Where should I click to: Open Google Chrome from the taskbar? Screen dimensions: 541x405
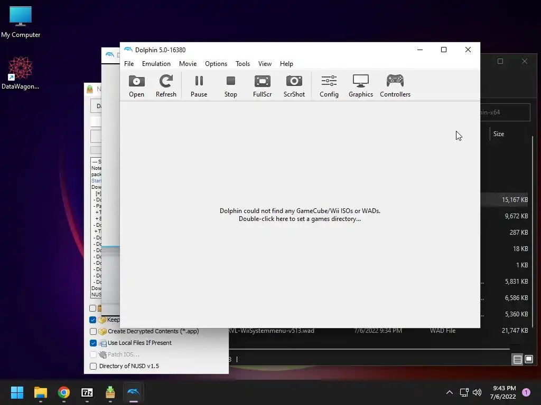(x=64, y=392)
